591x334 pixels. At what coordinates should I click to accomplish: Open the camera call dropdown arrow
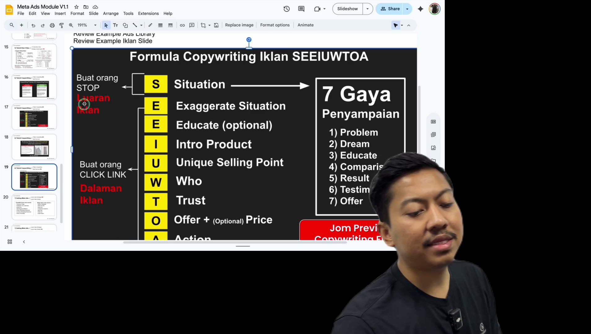[x=324, y=9]
